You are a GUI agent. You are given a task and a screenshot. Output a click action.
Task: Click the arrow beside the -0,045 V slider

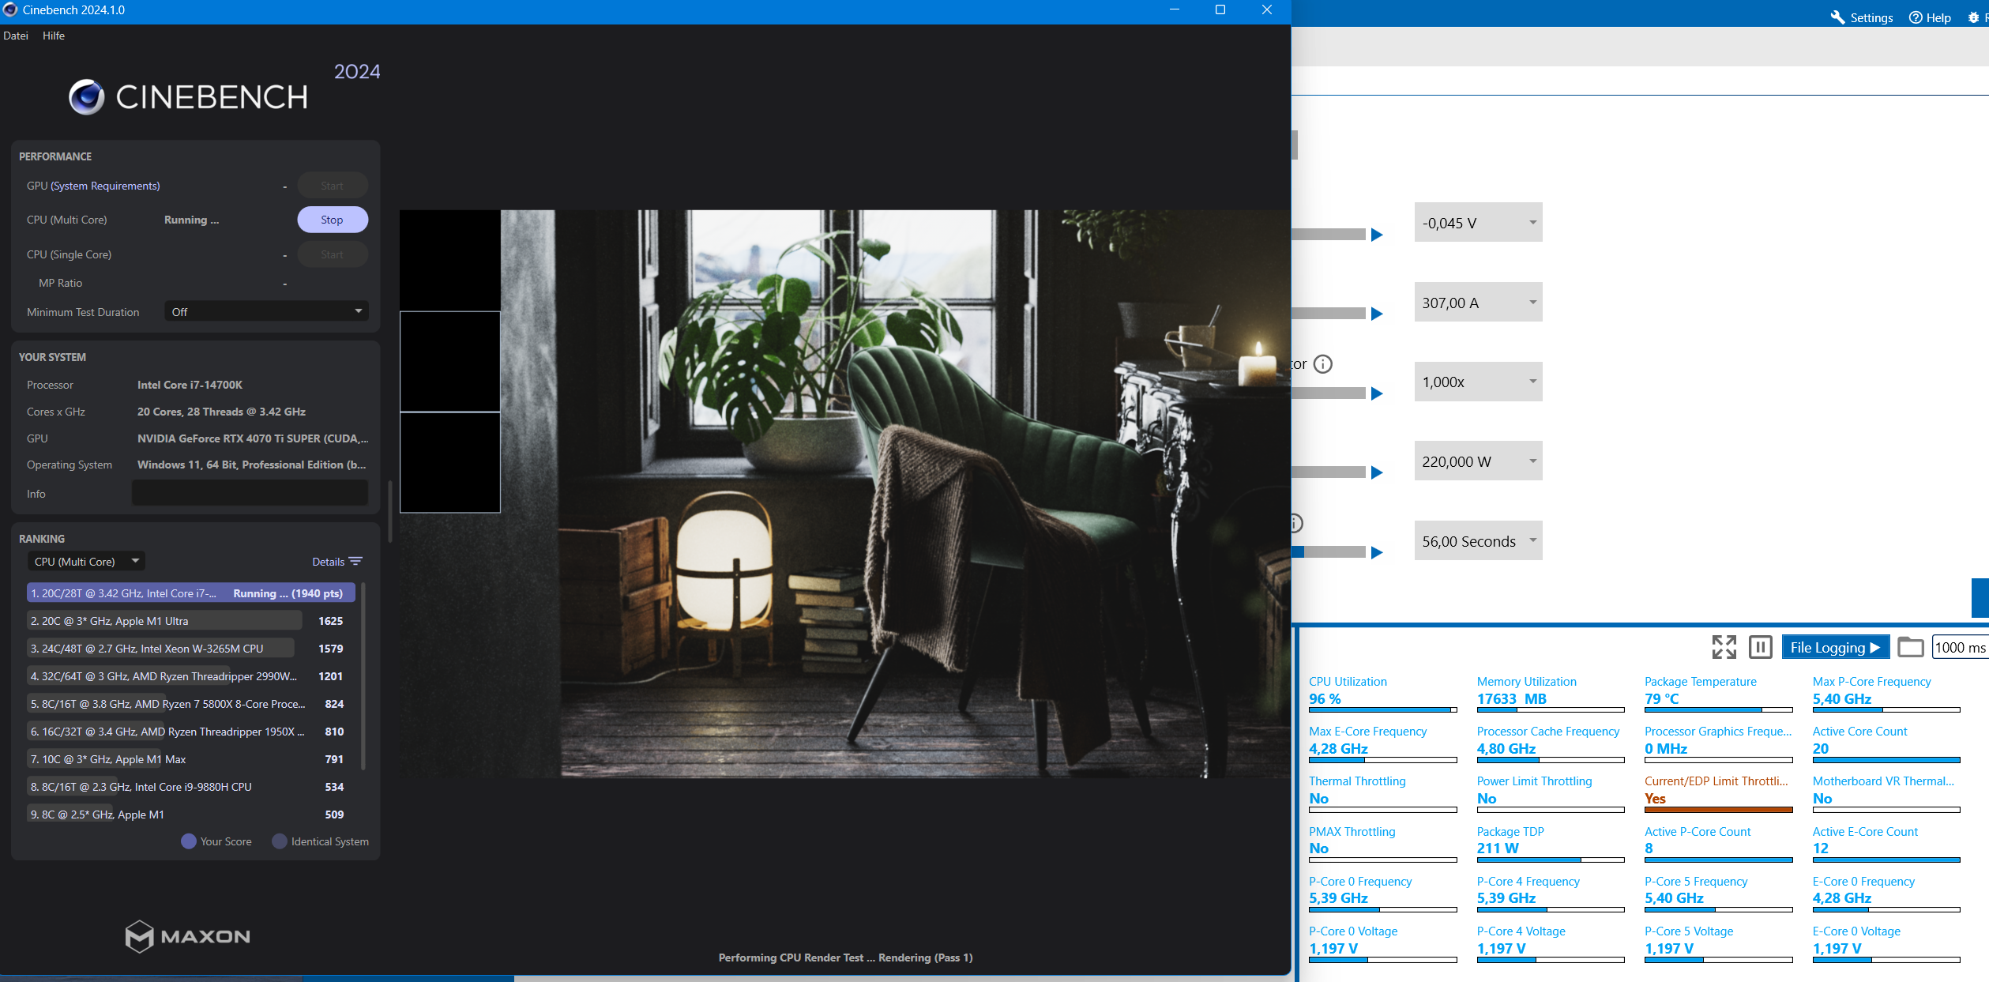(1377, 235)
